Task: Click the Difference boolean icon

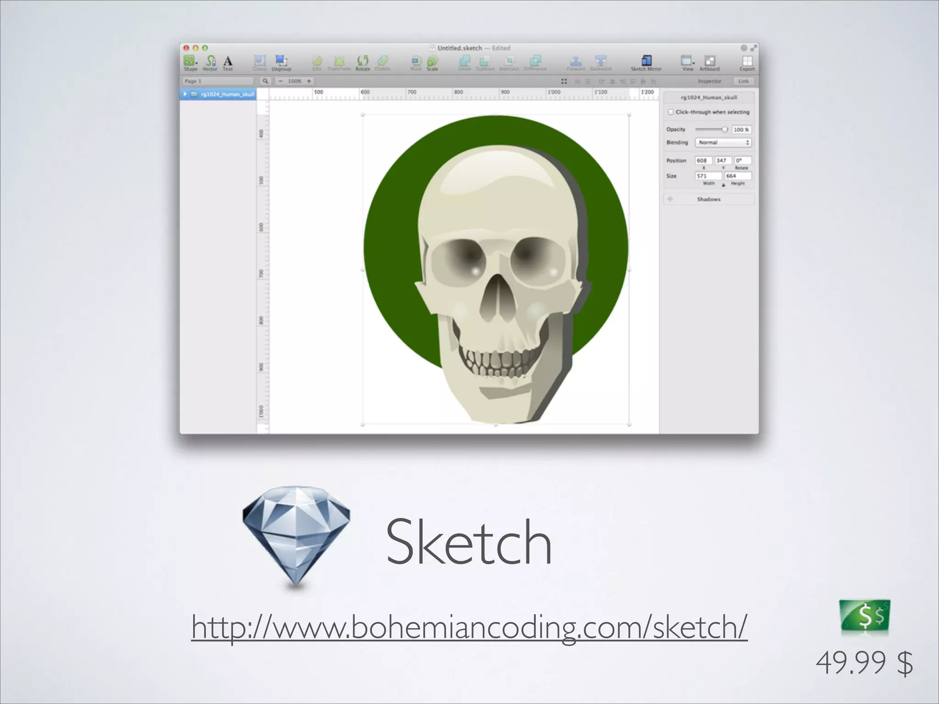Action: tap(535, 63)
